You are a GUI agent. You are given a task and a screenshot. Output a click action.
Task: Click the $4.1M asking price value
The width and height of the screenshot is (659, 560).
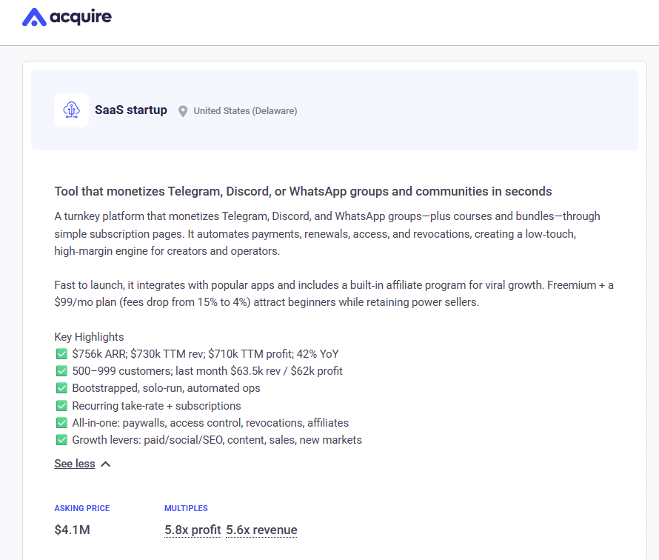point(73,530)
